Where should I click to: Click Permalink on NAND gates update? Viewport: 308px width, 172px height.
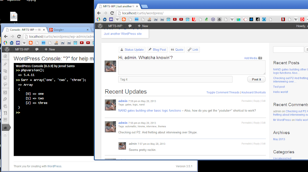(x=246, y=101)
